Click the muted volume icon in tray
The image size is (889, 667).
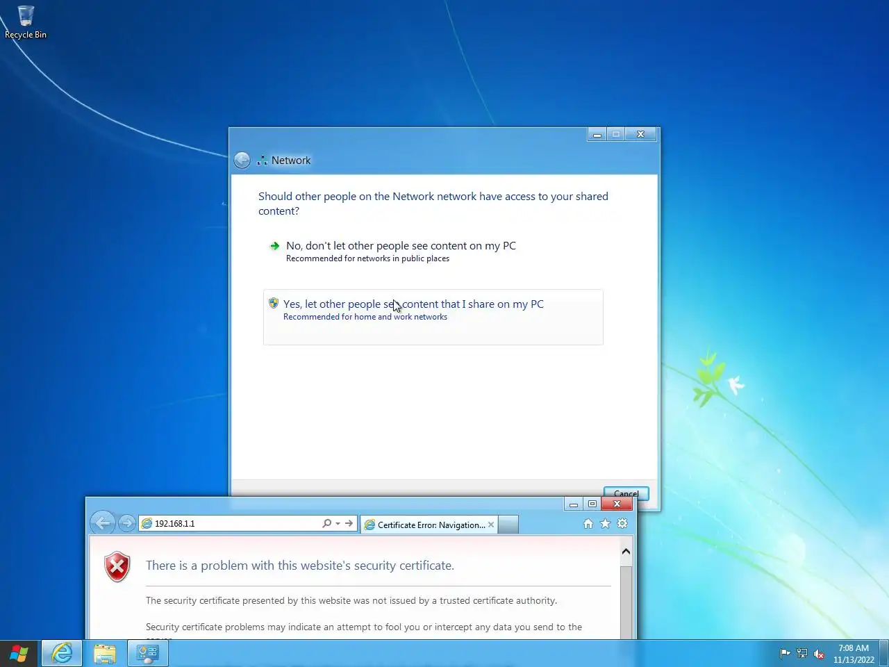point(819,653)
